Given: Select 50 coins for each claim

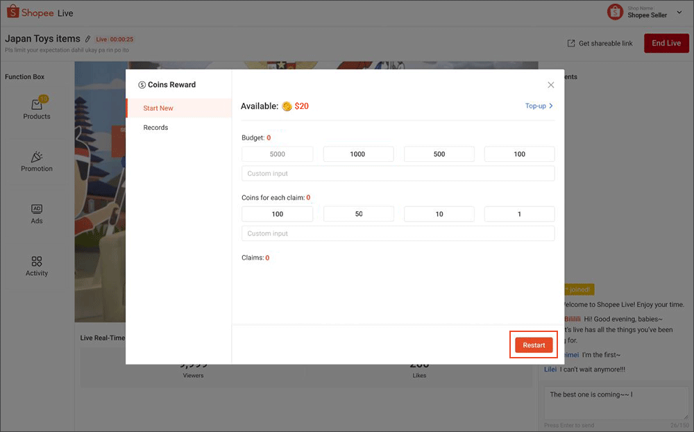Looking at the screenshot, I should pyautogui.click(x=358, y=213).
